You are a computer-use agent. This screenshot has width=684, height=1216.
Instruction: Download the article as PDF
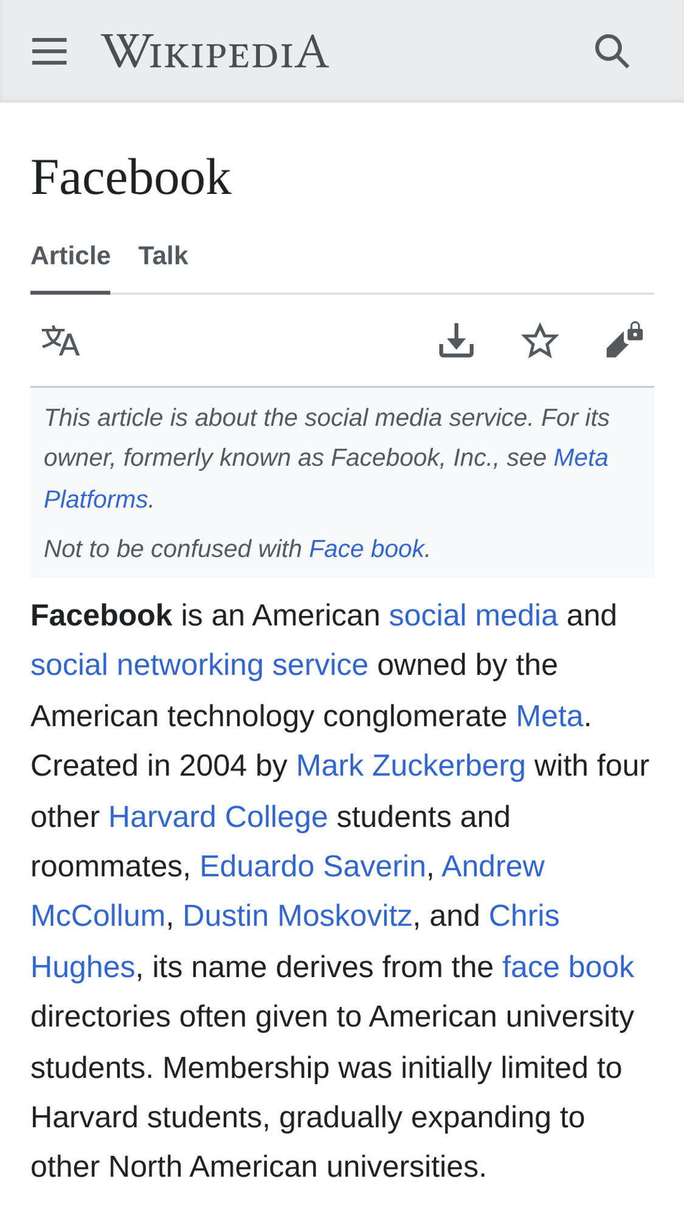click(x=456, y=340)
